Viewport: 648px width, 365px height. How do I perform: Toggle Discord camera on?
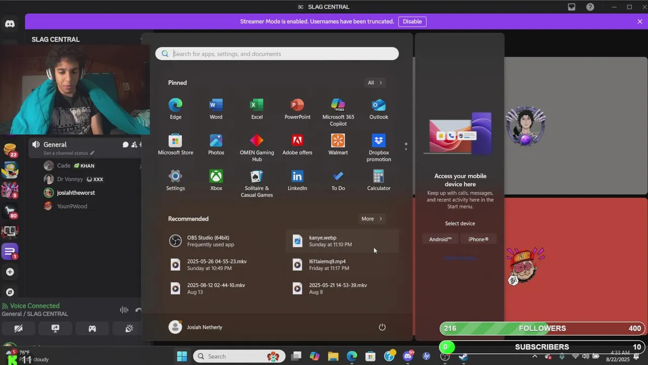pos(18,328)
